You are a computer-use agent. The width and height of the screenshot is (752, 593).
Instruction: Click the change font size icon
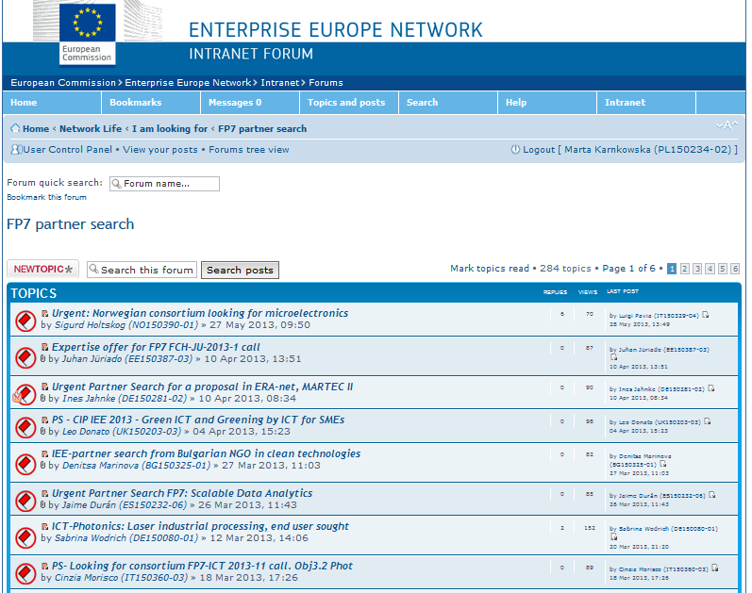click(x=727, y=125)
